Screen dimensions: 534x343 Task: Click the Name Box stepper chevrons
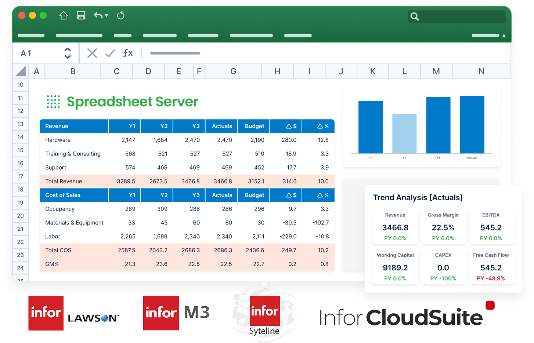(68, 53)
